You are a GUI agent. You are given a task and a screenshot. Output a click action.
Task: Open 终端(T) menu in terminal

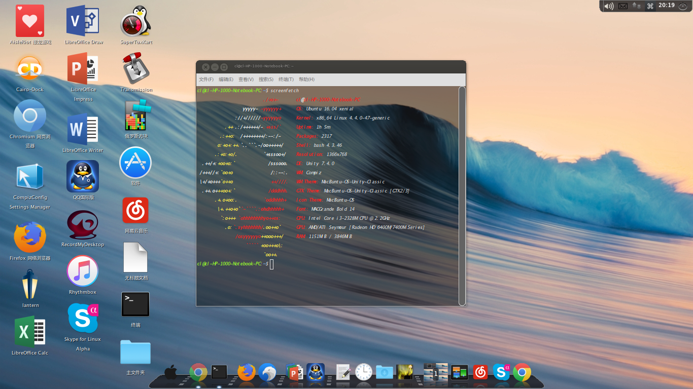pos(286,80)
